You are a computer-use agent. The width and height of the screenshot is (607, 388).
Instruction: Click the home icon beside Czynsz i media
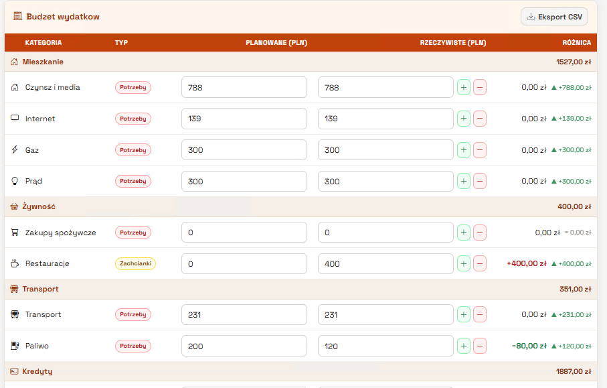tap(15, 87)
